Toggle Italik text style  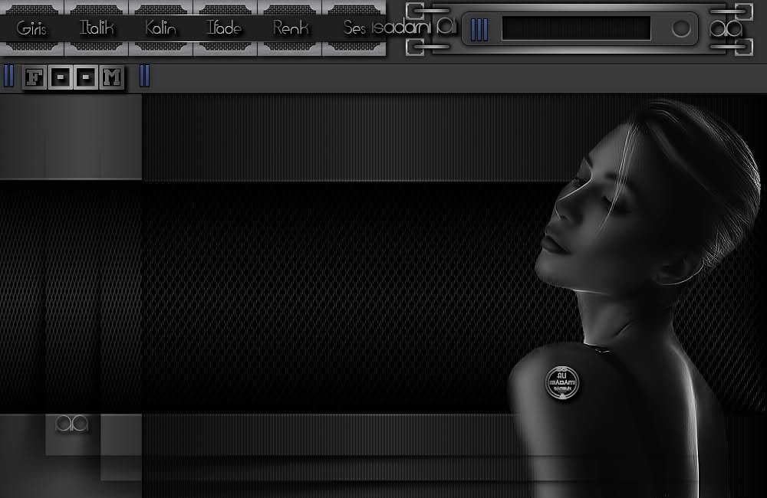click(97, 28)
